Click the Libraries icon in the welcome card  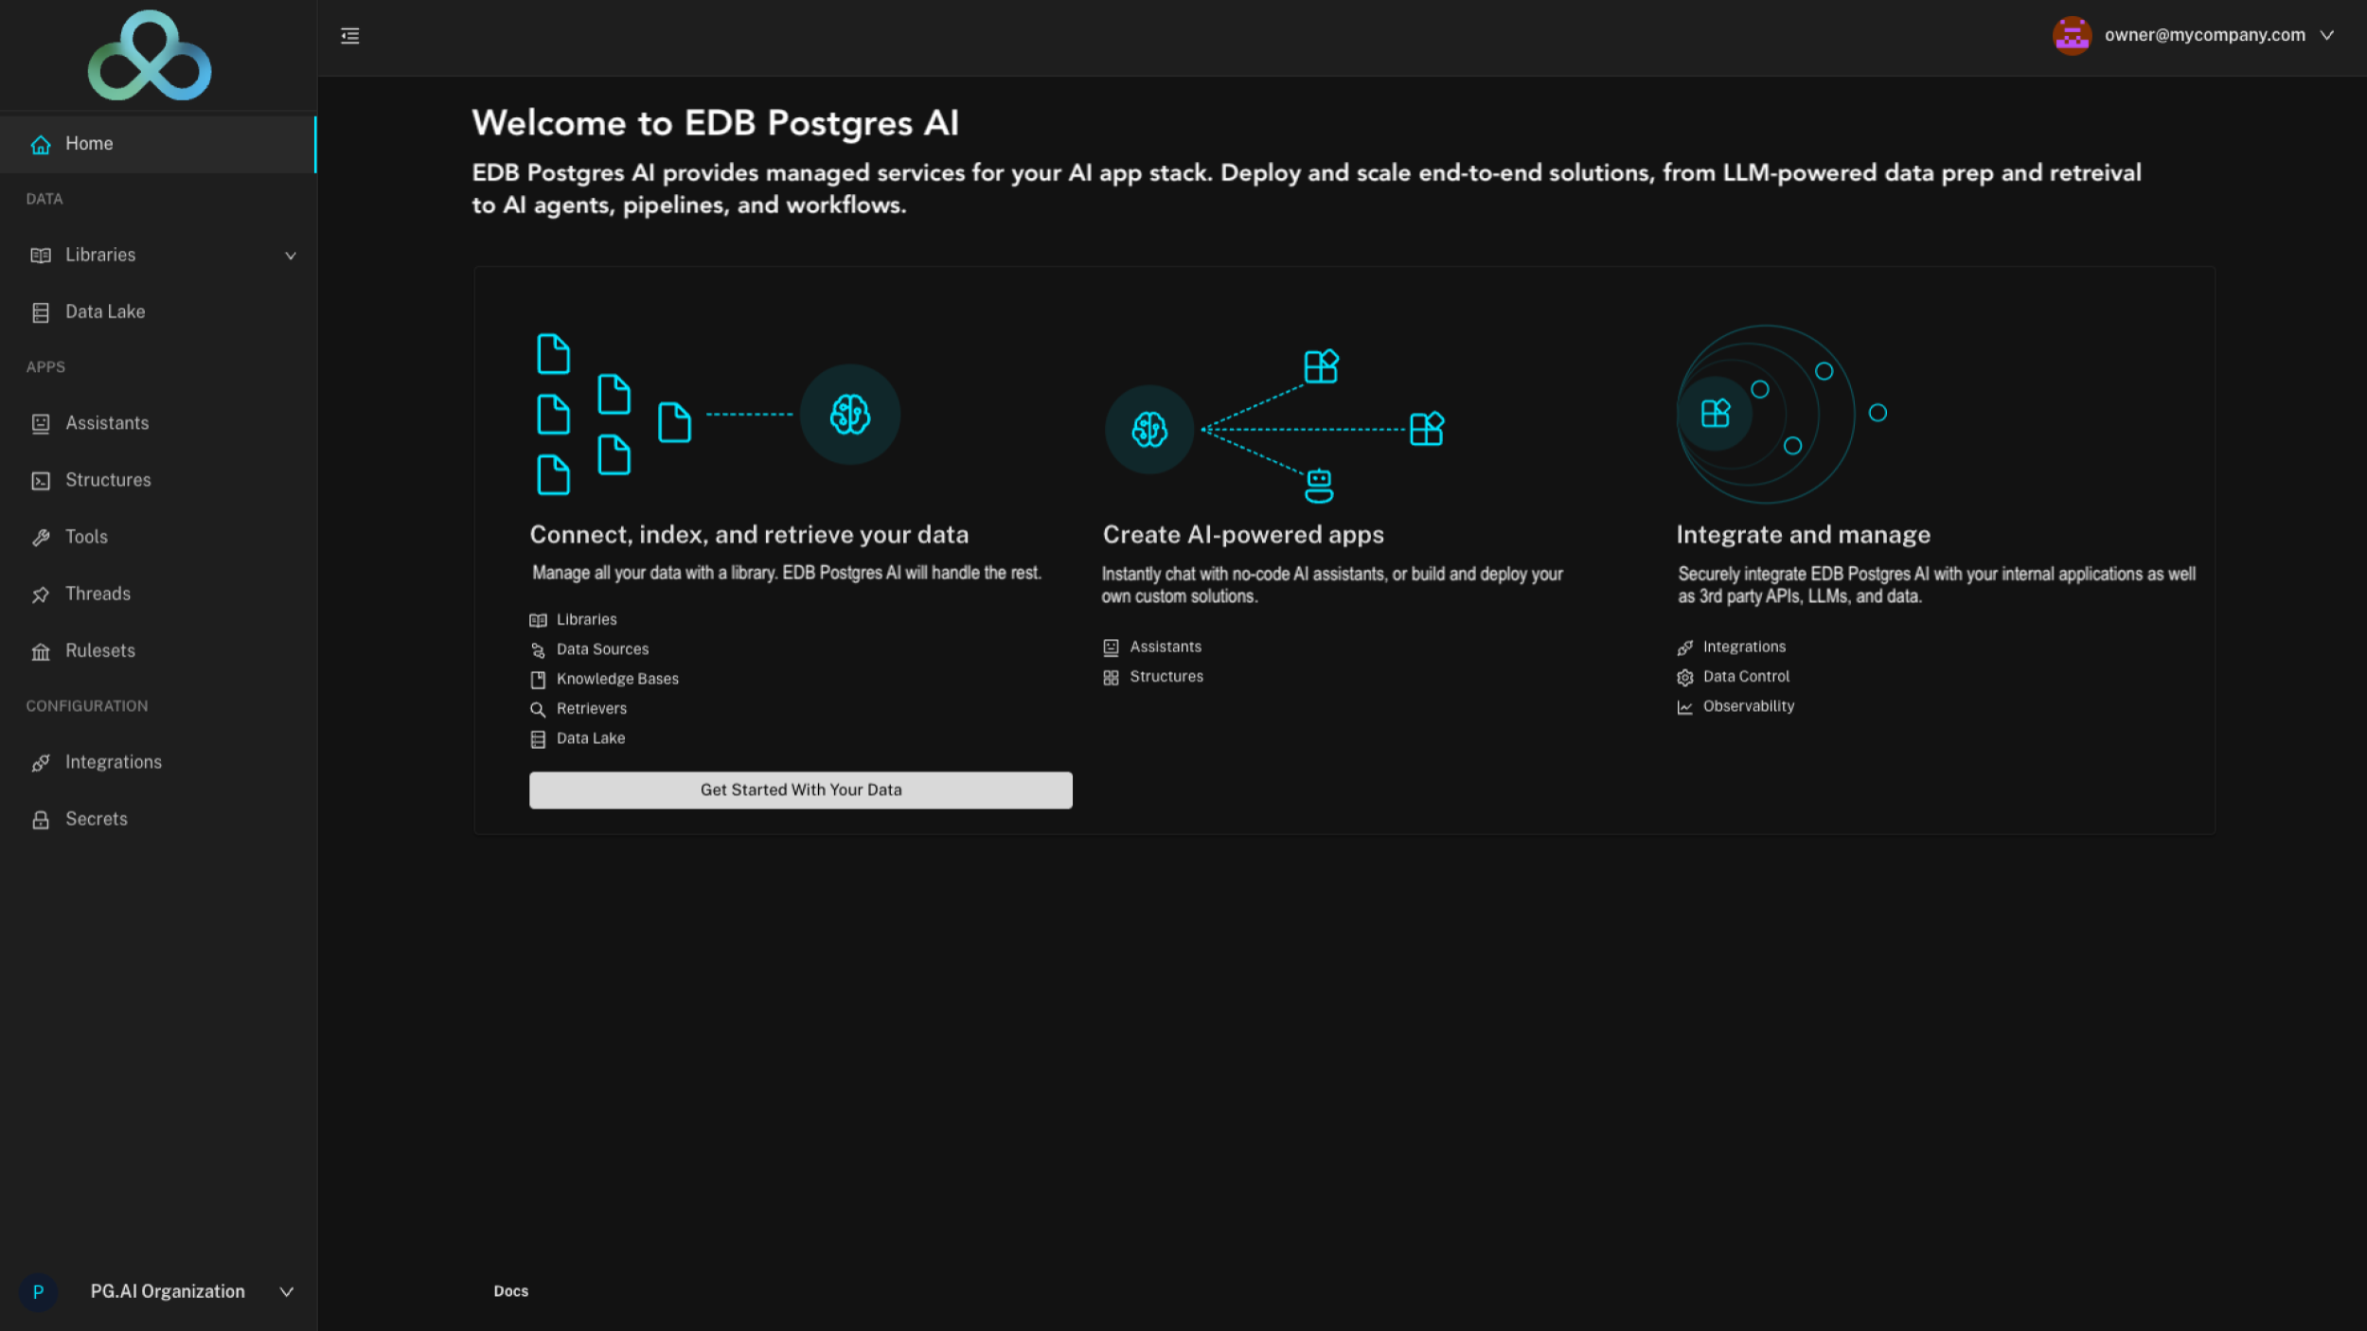pos(538,620)
